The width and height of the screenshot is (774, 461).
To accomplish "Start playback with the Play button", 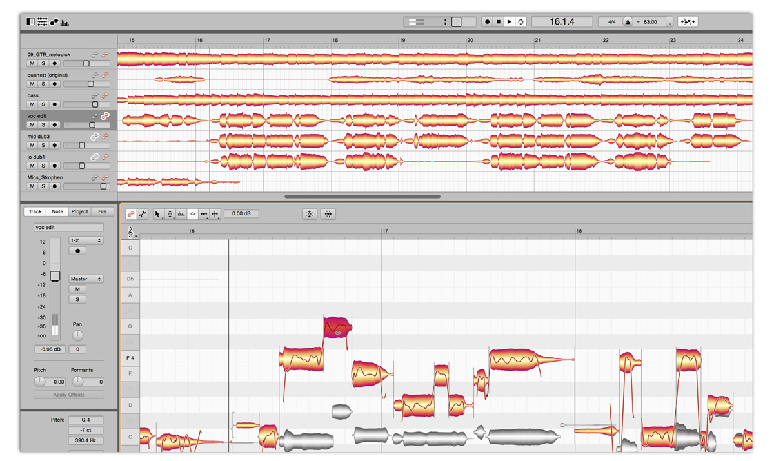I will click(509, 21).
